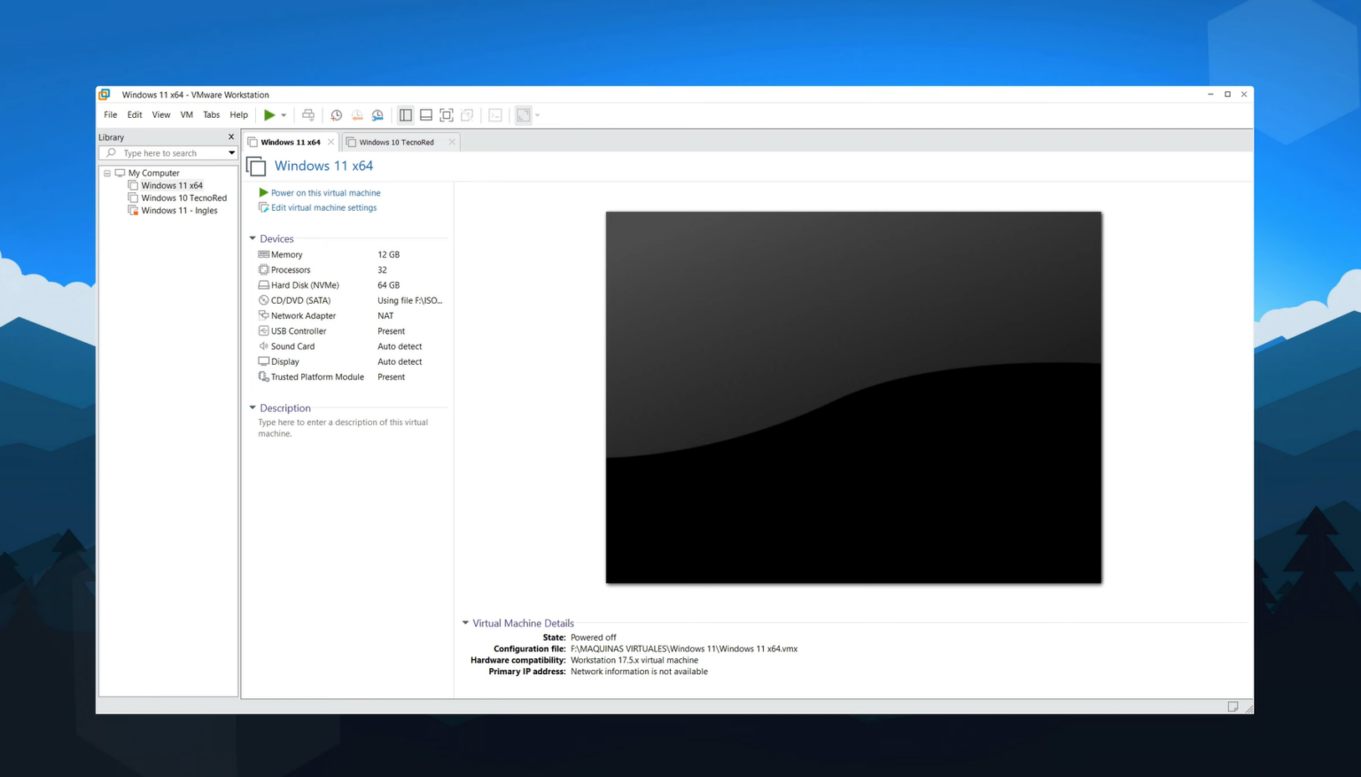
Task: Show or hide the thumbnail bar
Action: coord(426,114)
